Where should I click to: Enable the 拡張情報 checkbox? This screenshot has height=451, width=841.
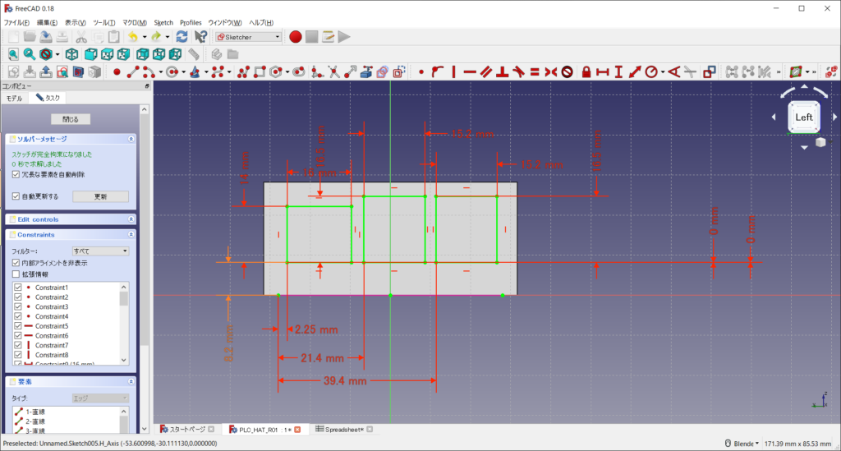[x=16, y=274]
